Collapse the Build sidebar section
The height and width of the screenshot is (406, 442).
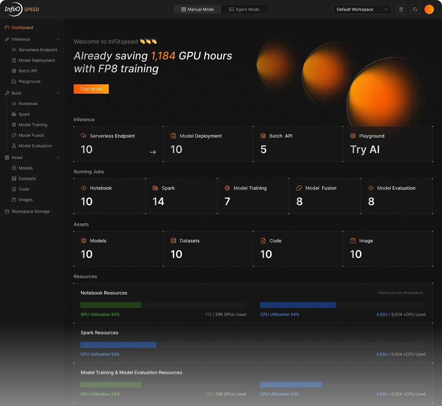(x=58, y=93)
